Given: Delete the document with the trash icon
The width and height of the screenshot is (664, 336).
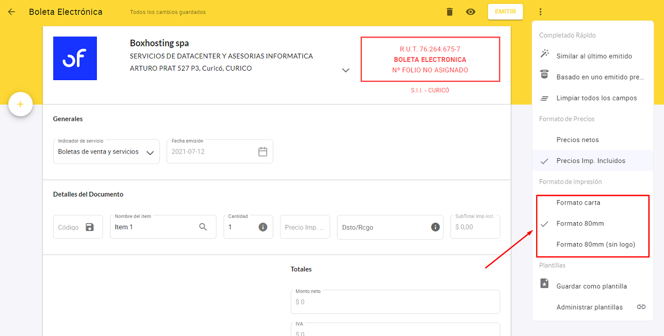Looking at the screenshot, I should (x=449, y=12).
